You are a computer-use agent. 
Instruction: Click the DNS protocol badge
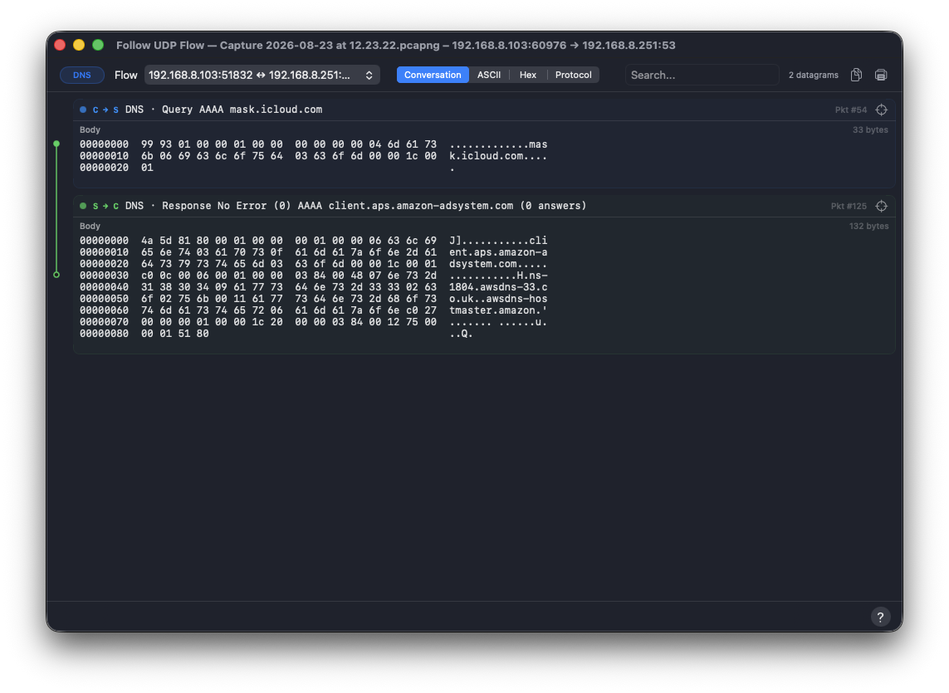(81, 75)
